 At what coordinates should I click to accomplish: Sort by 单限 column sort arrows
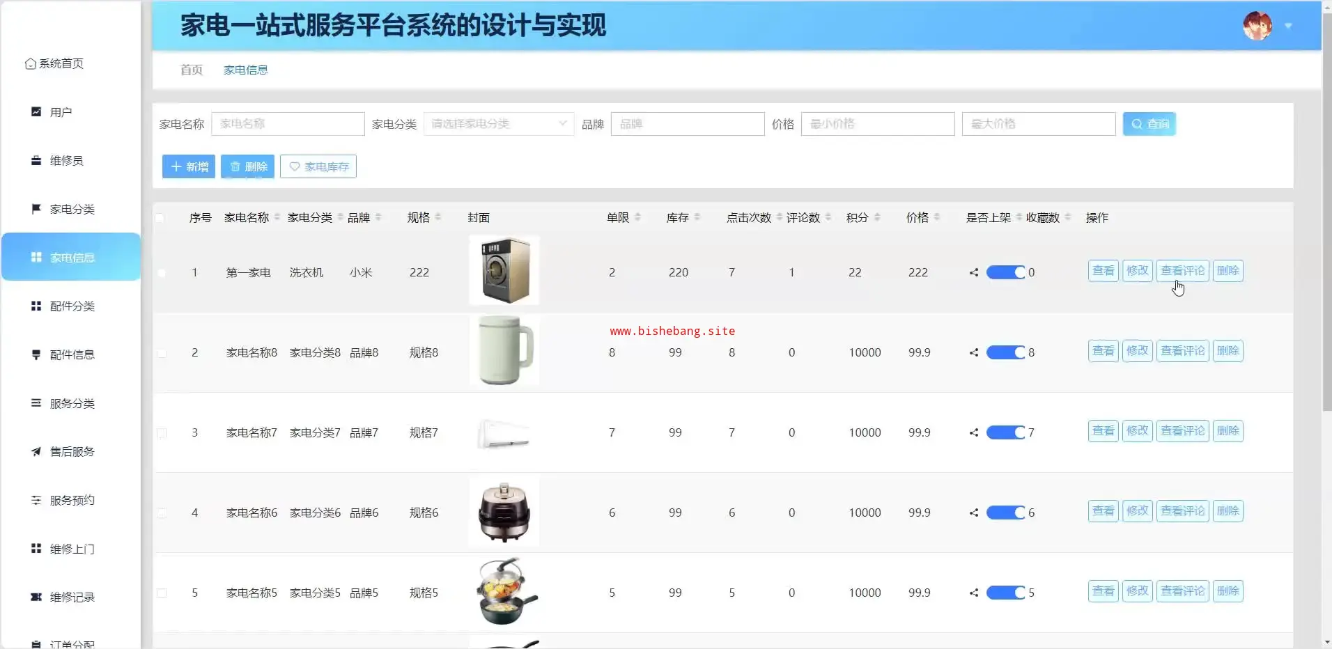pos(637,217)
